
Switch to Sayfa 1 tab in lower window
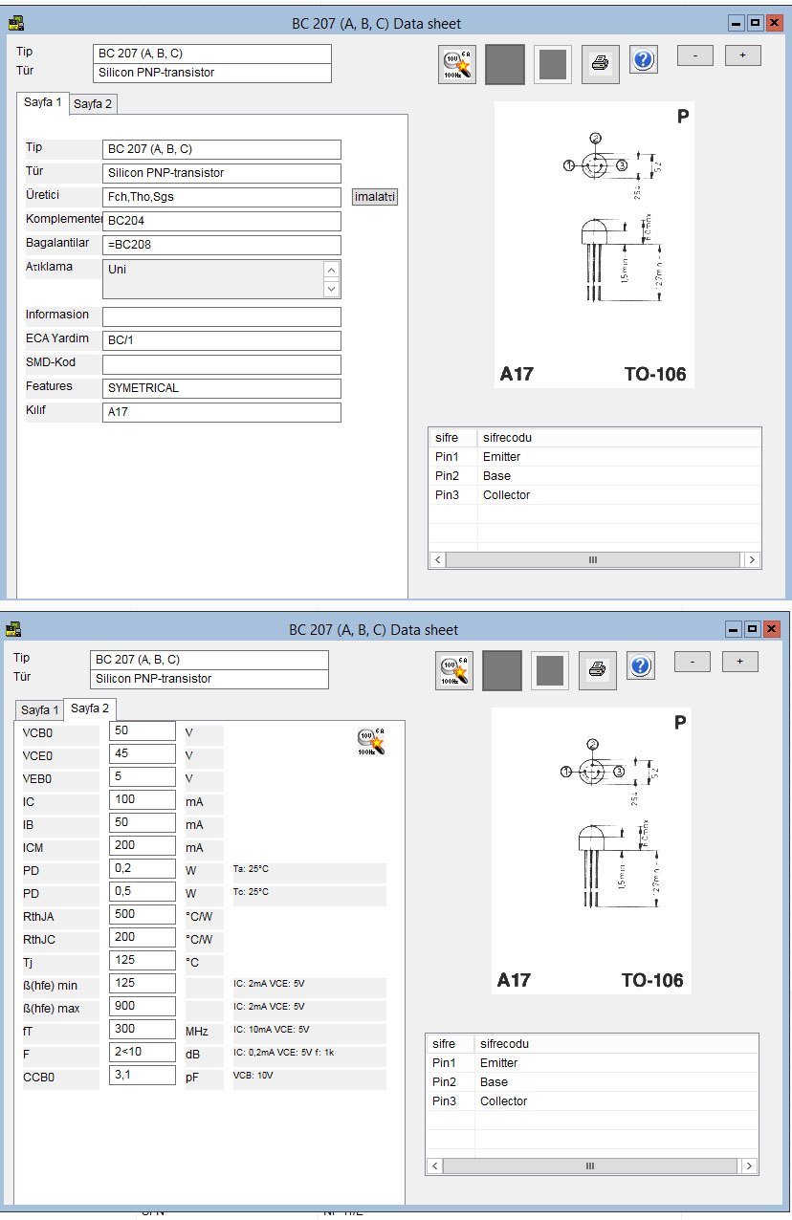[x=39, y=710]
